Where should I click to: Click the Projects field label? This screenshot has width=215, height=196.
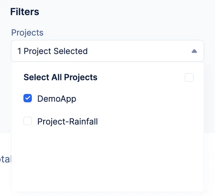[x=27, y=33]
